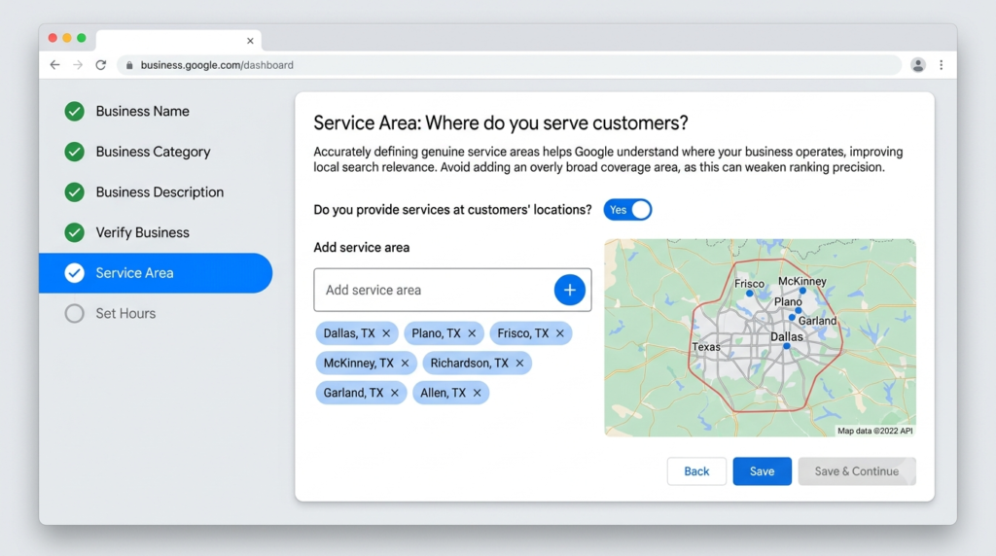Select the Set Hours step circle
996x556 pixels.
(74, 314)
